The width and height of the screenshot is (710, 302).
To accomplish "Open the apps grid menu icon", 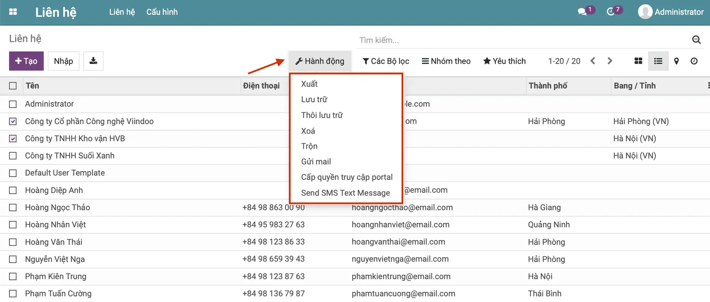I will click(x=13, y=12).
